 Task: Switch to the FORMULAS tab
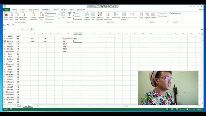click(x=46, y=10)
